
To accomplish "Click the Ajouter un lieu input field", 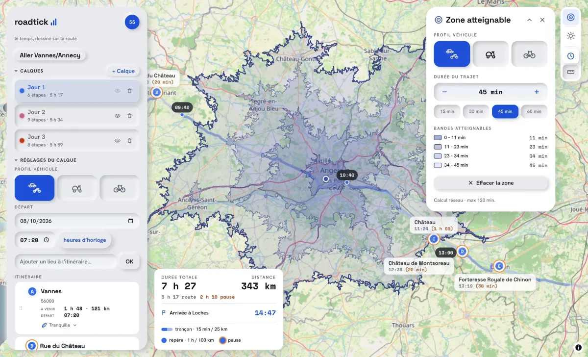I will pyautogui.click(x=66, y=261).
